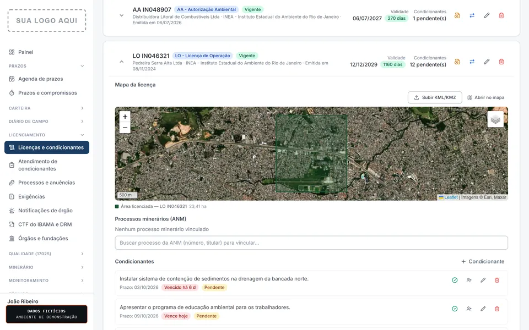
Task: Collapse the PRAZOS sidebar section
Action: pos(46,66)
